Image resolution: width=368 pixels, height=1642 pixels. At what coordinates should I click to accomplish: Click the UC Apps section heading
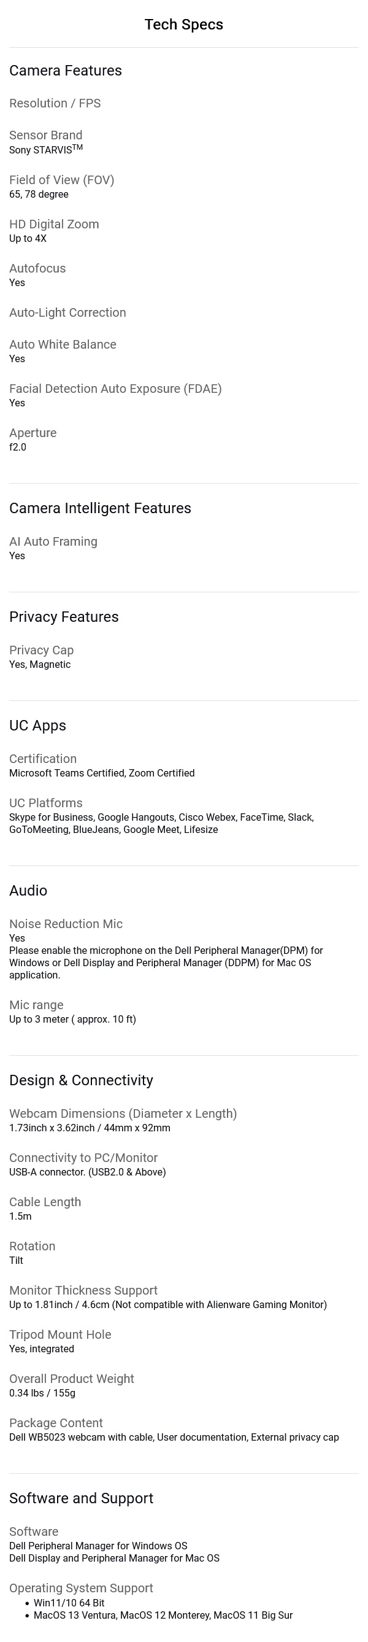(37, 726)
